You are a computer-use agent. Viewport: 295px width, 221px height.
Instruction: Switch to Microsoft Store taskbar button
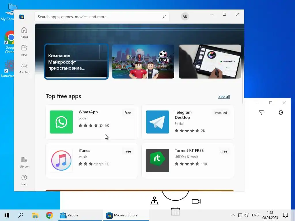click(126, 215)
